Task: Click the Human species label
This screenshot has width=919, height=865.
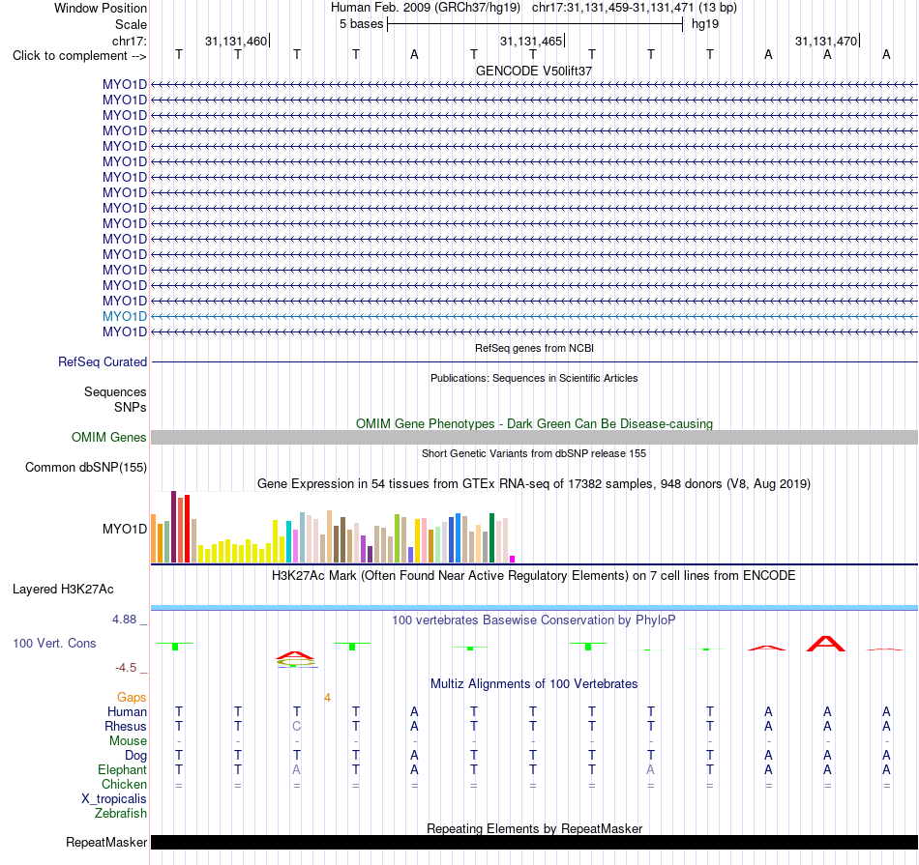Action: pyautogui.click(x=127, y=711)
